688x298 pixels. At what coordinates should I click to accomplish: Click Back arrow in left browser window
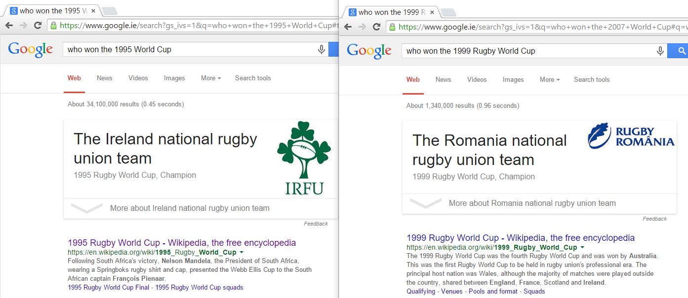click(x=9, y=25)
